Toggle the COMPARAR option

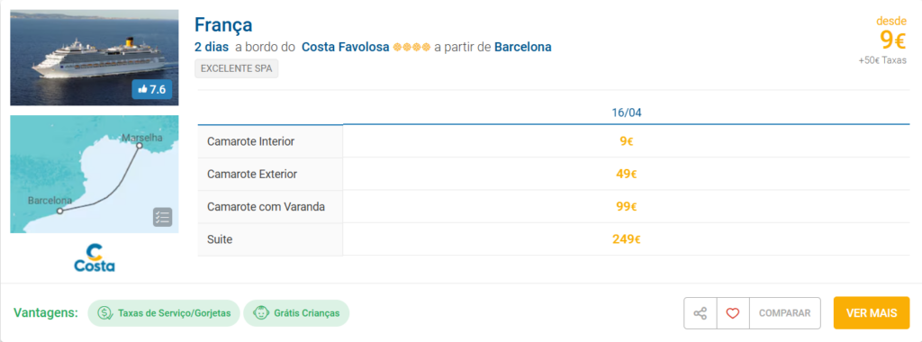[x=785, y=313]
